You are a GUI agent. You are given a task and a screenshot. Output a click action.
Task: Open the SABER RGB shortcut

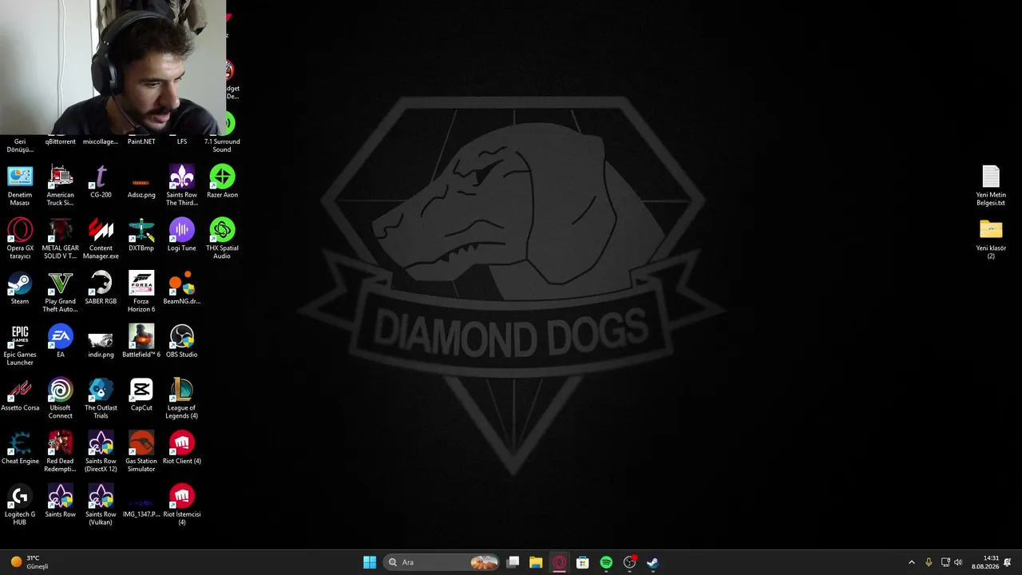101,288
